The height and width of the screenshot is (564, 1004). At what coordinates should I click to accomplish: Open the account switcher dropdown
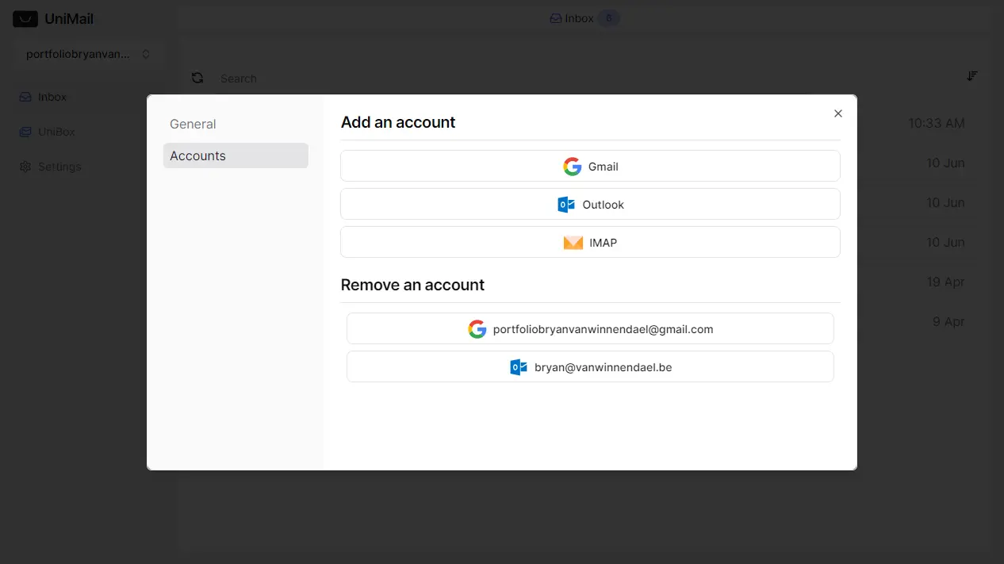coord(88,54)
